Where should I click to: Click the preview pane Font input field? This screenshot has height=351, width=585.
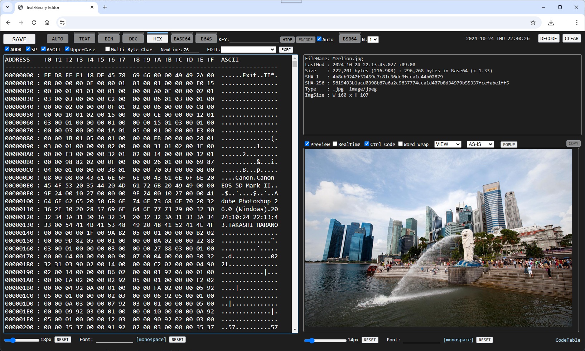(422, 340)
